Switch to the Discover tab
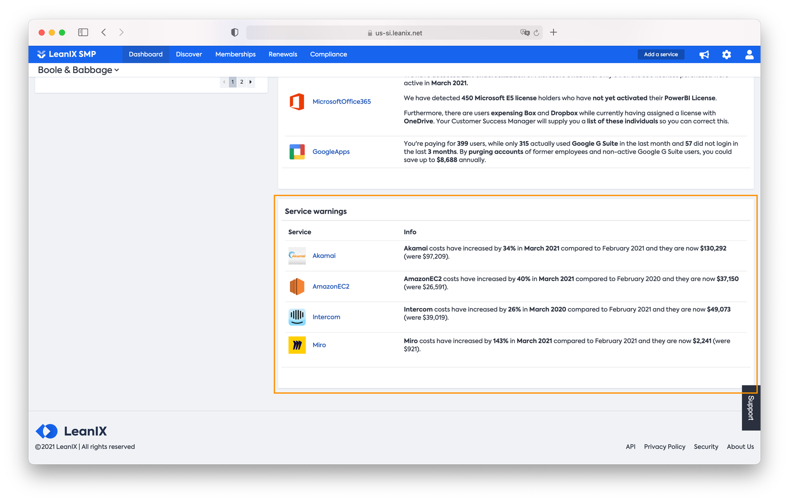Image resolution: width=789 pixels, height=502 pixels. 189,54
